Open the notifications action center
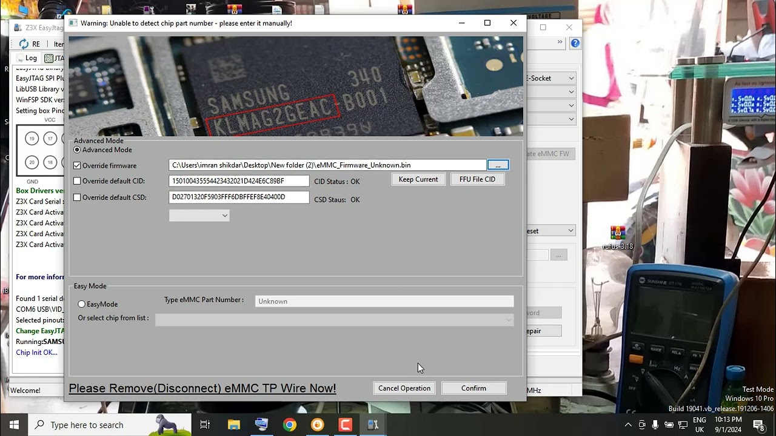Image resolution: width=776 pixels, height=436 pixels. 758,425
